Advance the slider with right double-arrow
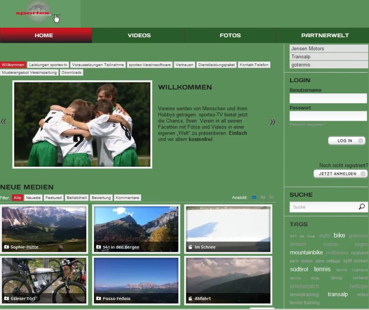Viewport: 369px width, 310px height. click(x=273, y=122)
